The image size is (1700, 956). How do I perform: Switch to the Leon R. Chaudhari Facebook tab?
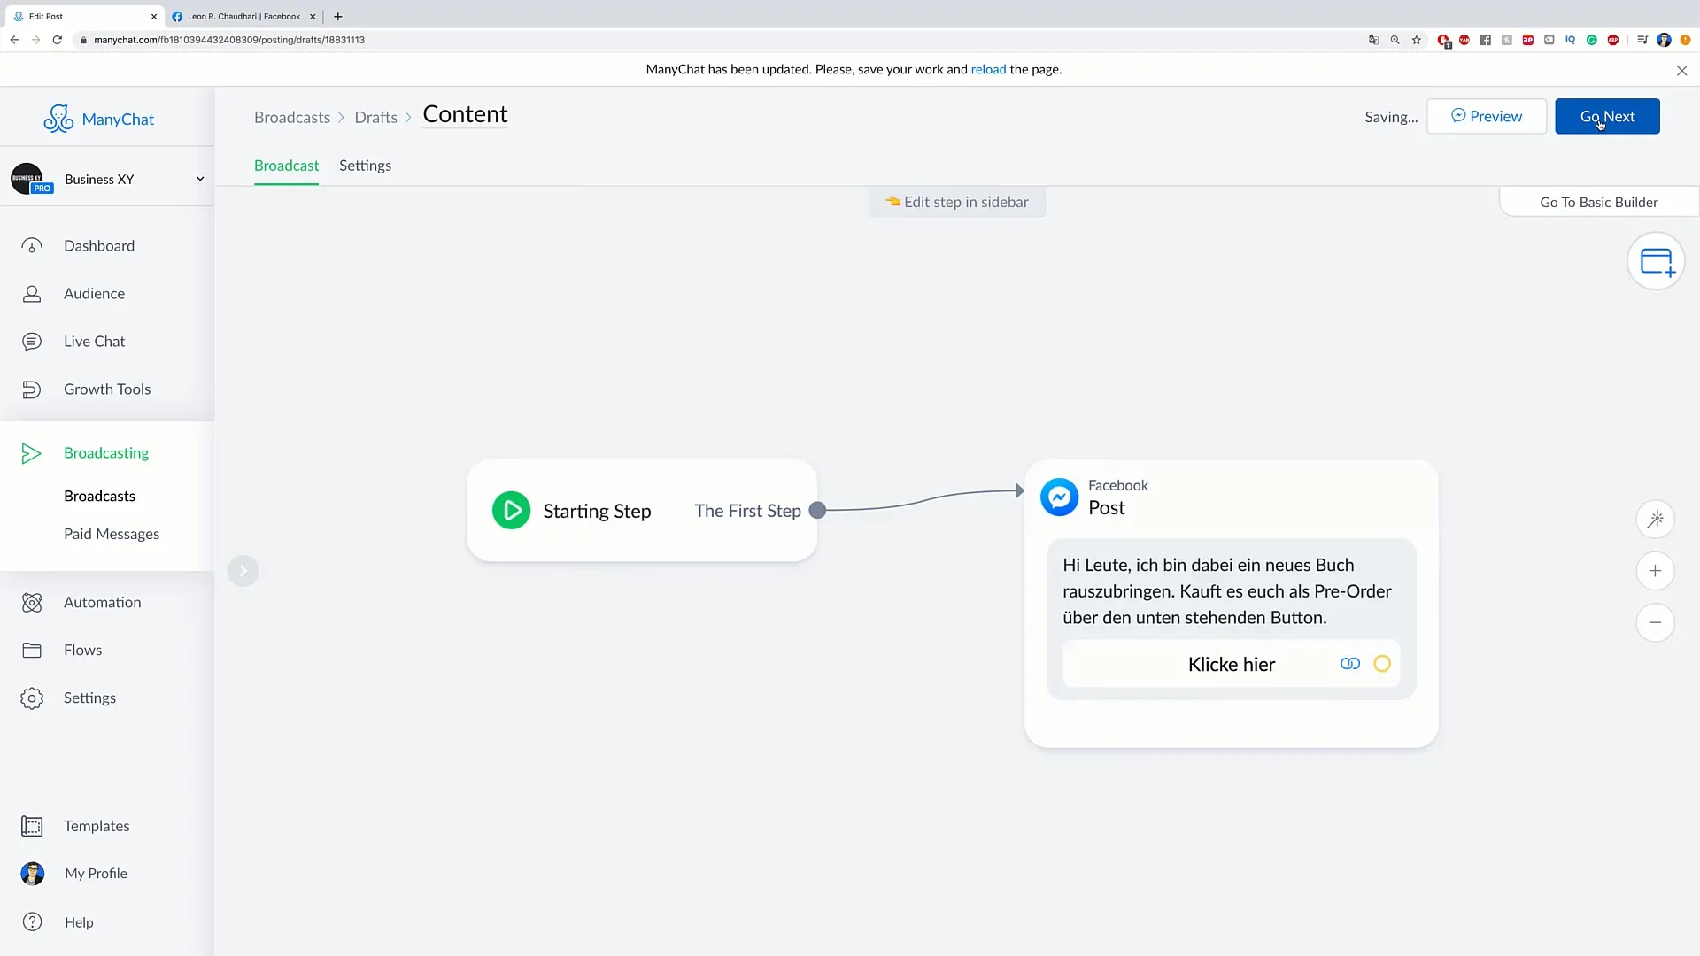(x=243, y=16)
